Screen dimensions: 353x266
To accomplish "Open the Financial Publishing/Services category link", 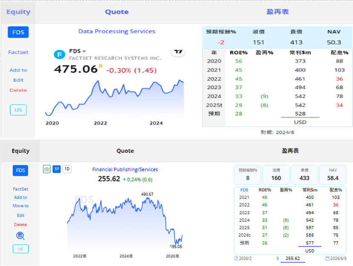I will click(125, 169).
